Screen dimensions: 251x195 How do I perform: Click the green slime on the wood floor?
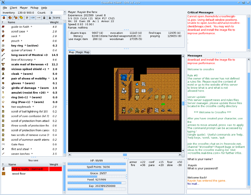point(163,104)
